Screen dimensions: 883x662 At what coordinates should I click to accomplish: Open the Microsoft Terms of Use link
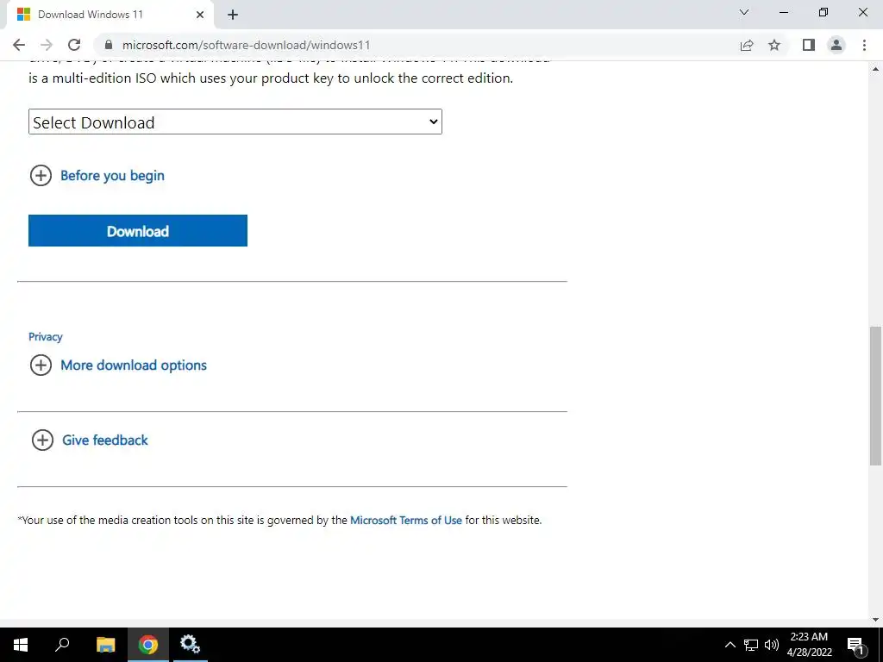[406, 520]
